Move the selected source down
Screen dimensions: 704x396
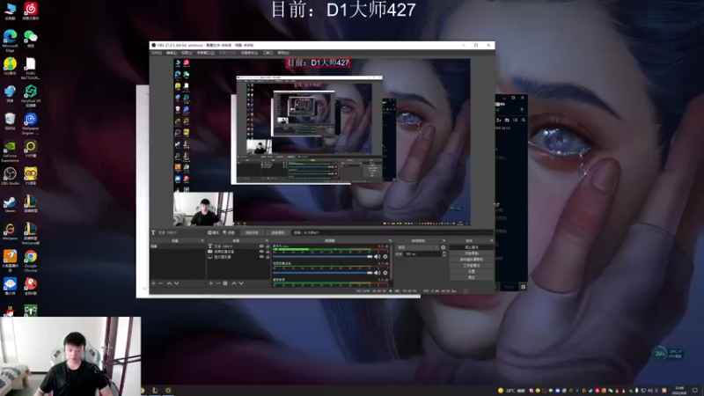point(241,283)
